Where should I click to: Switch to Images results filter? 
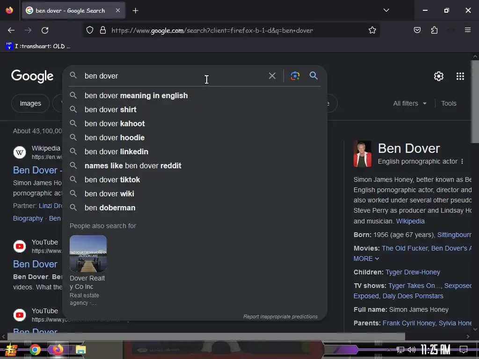click(30, 103)
